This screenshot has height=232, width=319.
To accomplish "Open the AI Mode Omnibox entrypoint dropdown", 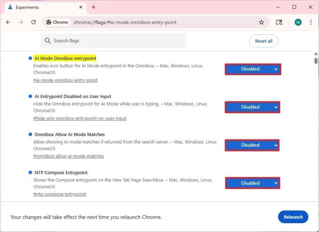I will 252,69.
